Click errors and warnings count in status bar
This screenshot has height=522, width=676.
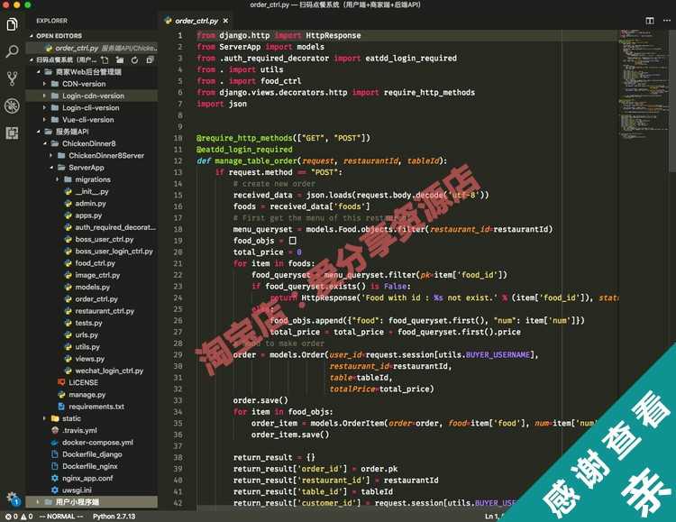coord(19,517)
